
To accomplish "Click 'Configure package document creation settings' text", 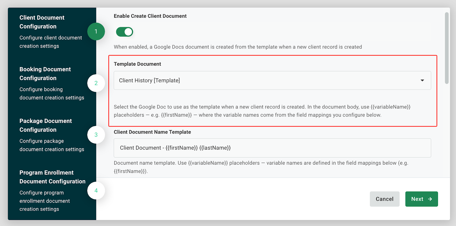I will (x=52, y=145).
